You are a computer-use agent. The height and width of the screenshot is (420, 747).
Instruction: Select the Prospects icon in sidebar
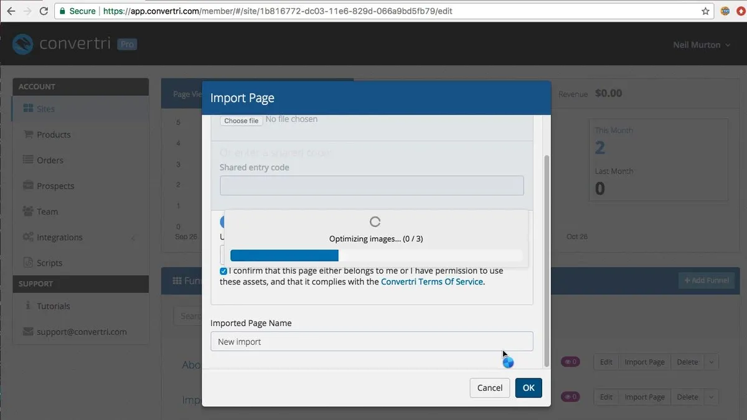(x=28, y=186)
